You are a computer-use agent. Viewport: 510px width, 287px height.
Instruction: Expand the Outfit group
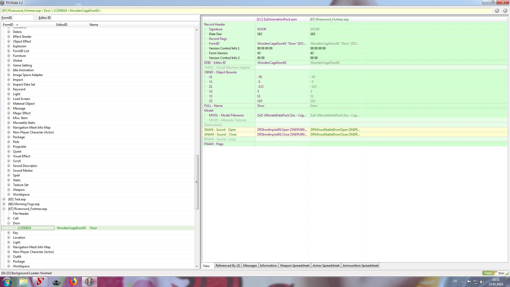[x=9, y=257]
